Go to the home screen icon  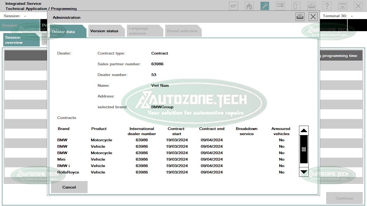249,6
